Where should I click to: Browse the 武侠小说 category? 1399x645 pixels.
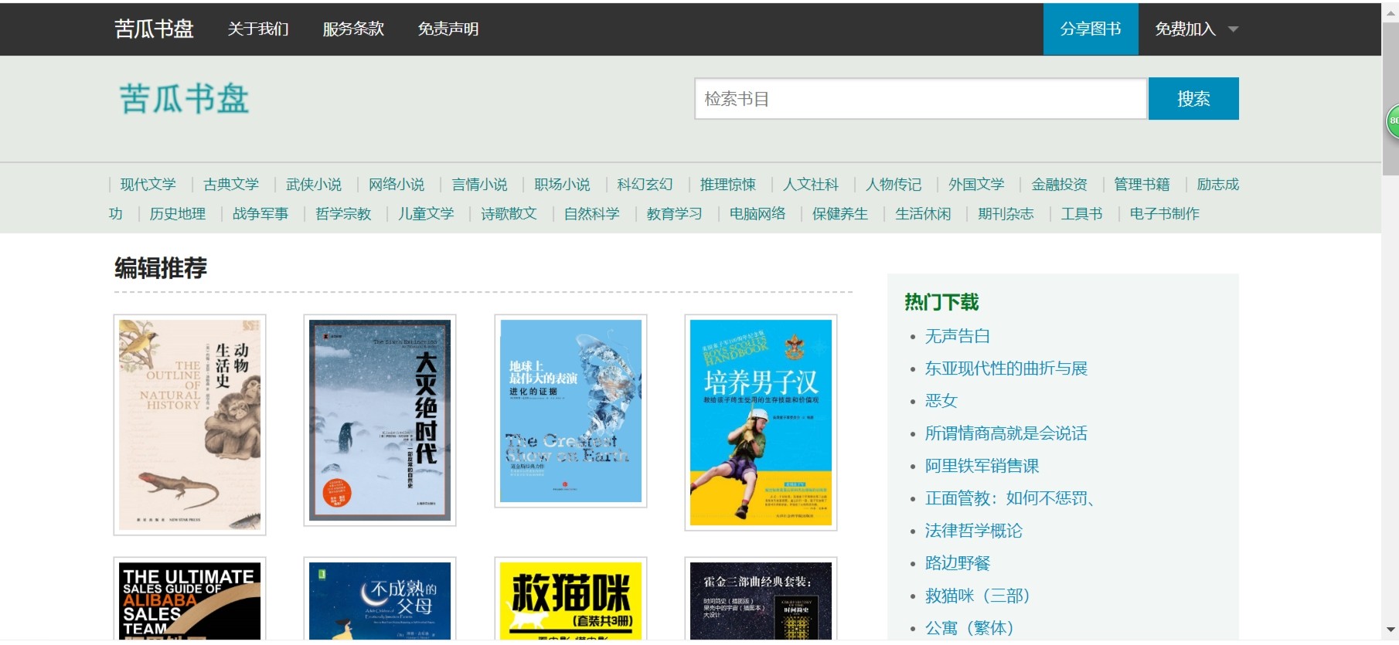pos(313,185)
